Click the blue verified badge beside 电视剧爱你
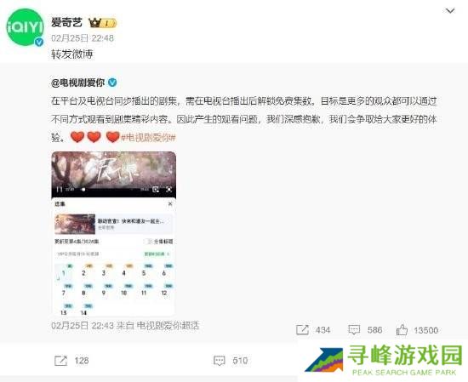Image resolution: width=468 pixels, height=382 pixels. [112, 83]
